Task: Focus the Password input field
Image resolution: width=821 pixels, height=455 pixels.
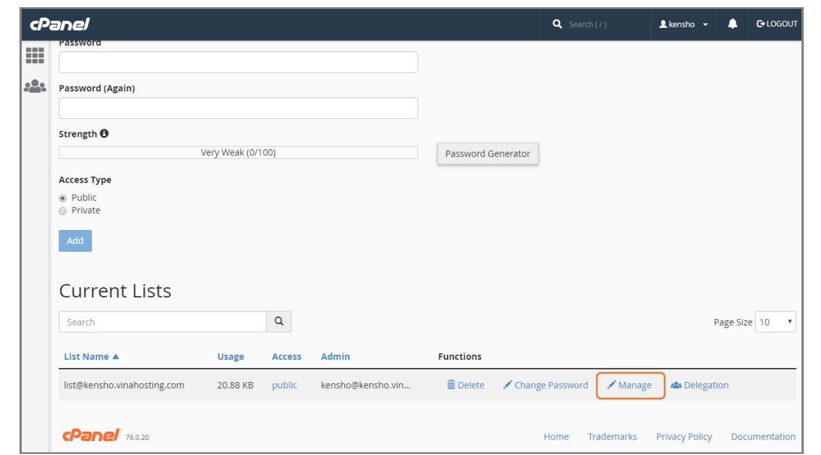Action: [239, 62]
